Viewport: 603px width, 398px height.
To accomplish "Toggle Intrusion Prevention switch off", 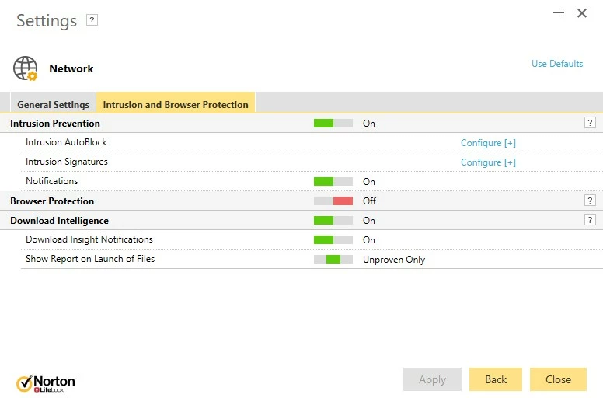I will point(333,124).
